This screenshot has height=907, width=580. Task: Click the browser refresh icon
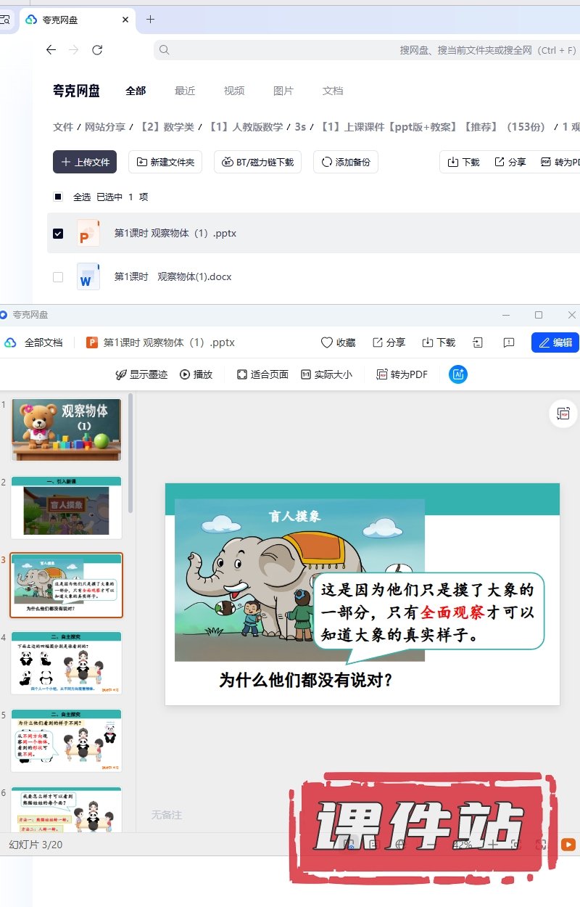[97, 50]
